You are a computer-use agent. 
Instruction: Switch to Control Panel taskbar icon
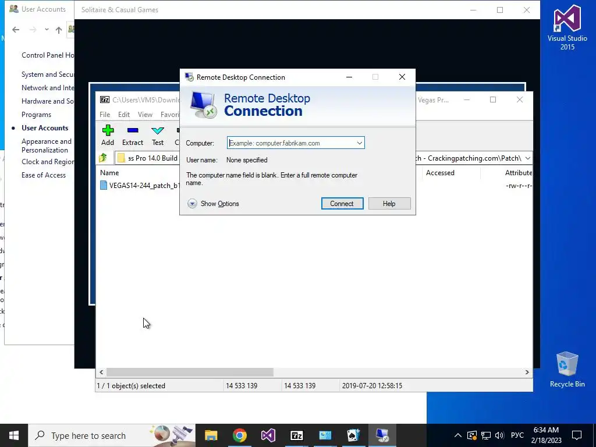(325, 435)
